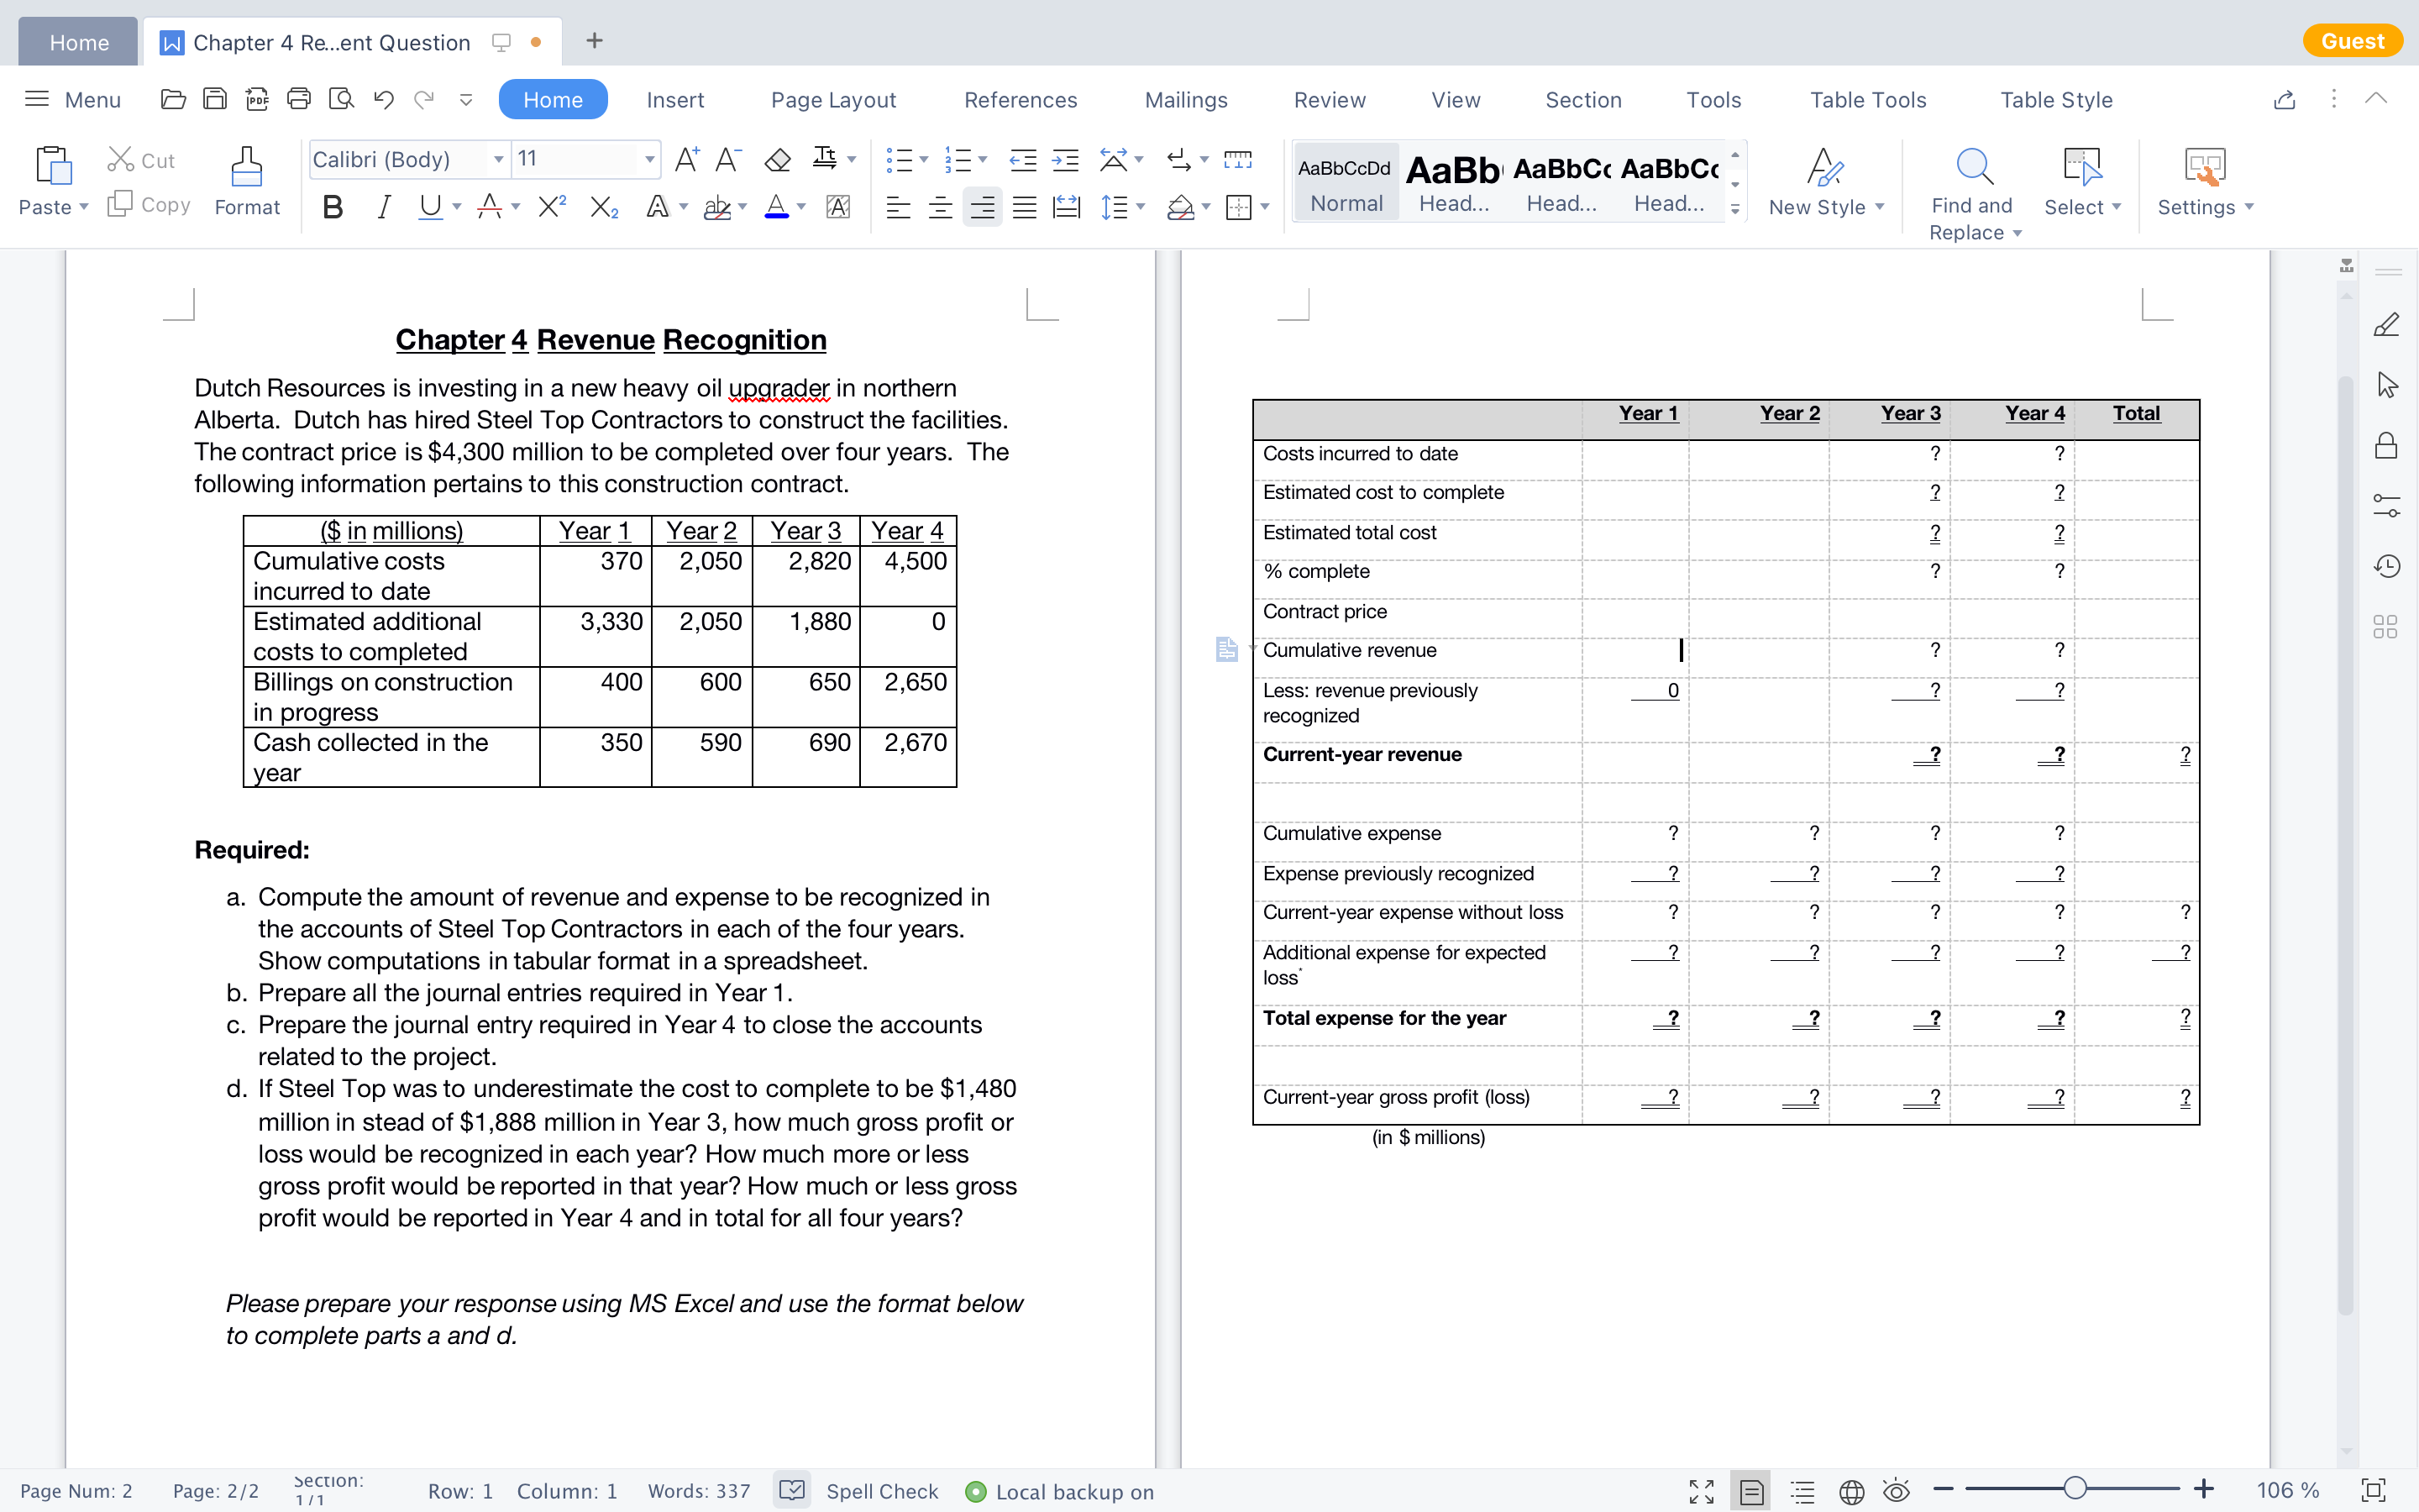Screen dimensions: 2419x1512
Task: Open the font size dropdown
Action: point(650,160)
